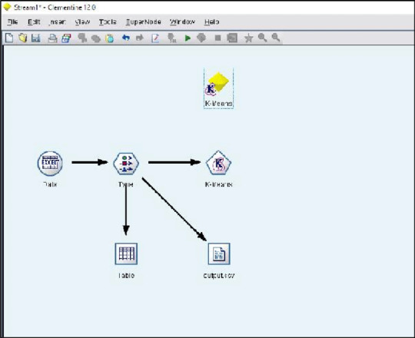Click the "Data" label under the Excel node

tap(50, 184)
